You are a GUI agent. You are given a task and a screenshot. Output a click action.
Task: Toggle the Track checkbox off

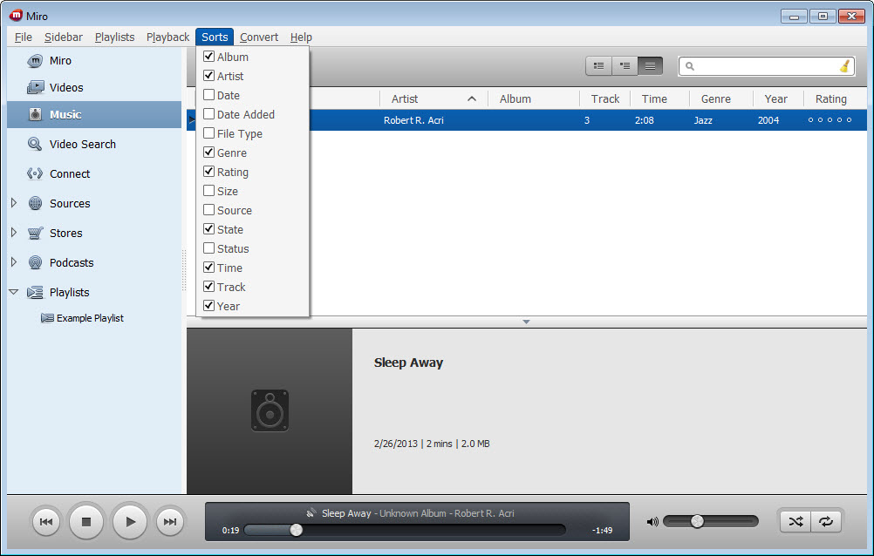pos(209,287)
